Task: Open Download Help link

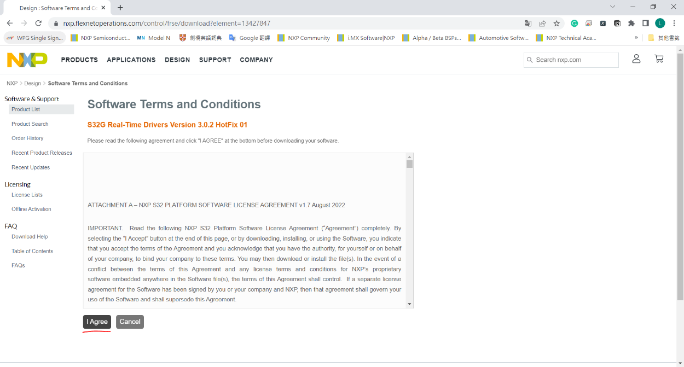Action: [x=30, y=237]
